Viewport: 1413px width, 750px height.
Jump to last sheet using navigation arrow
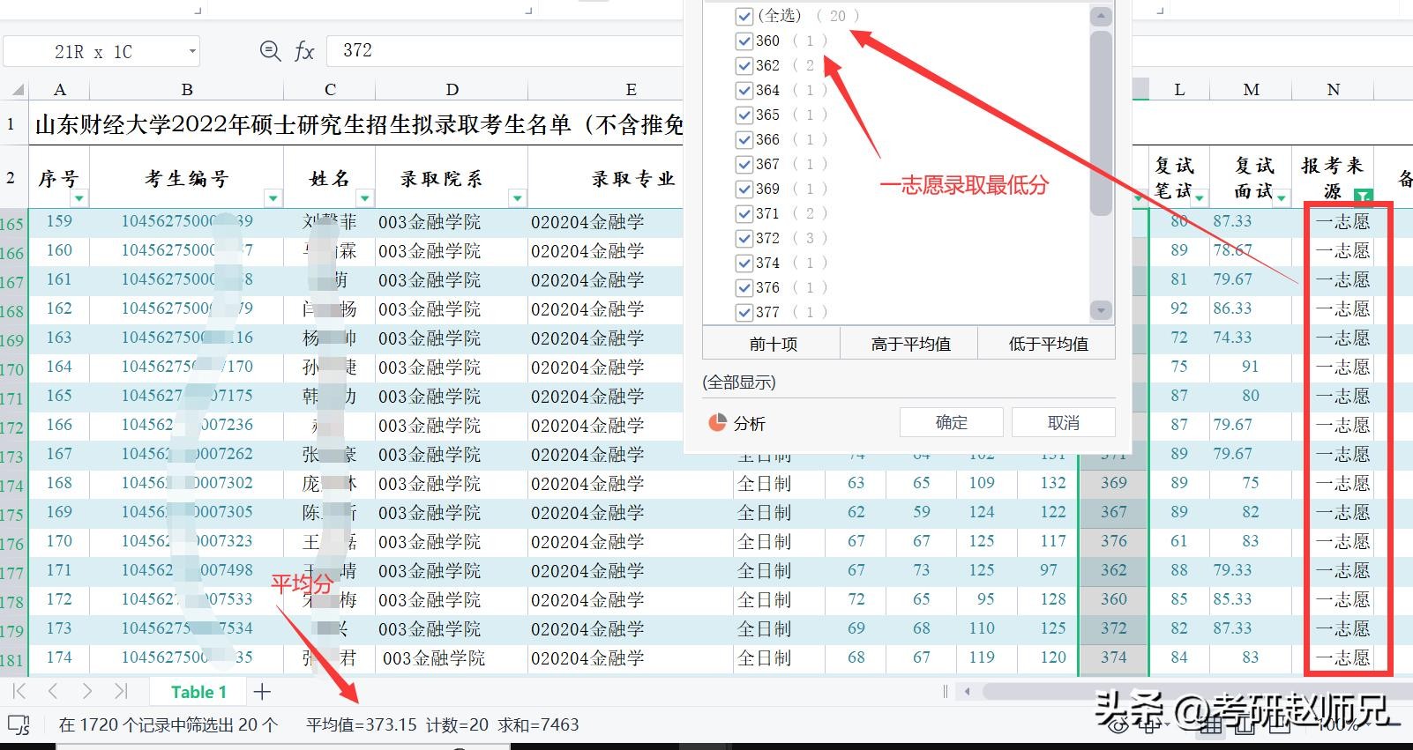tap(121, 691)
